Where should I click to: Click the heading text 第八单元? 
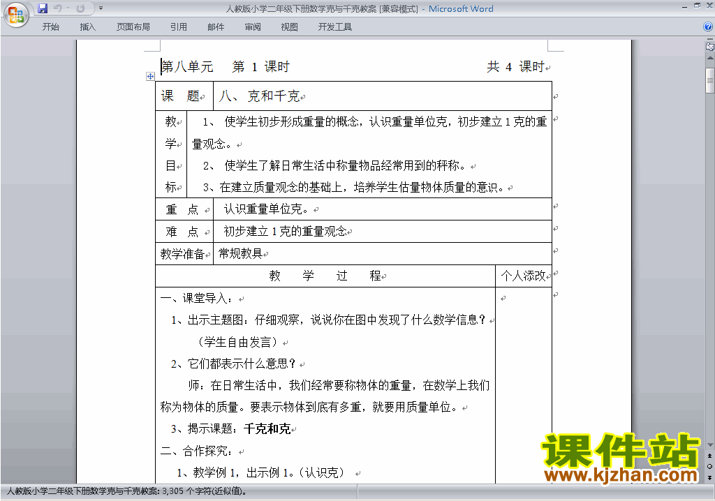[187, 66]
